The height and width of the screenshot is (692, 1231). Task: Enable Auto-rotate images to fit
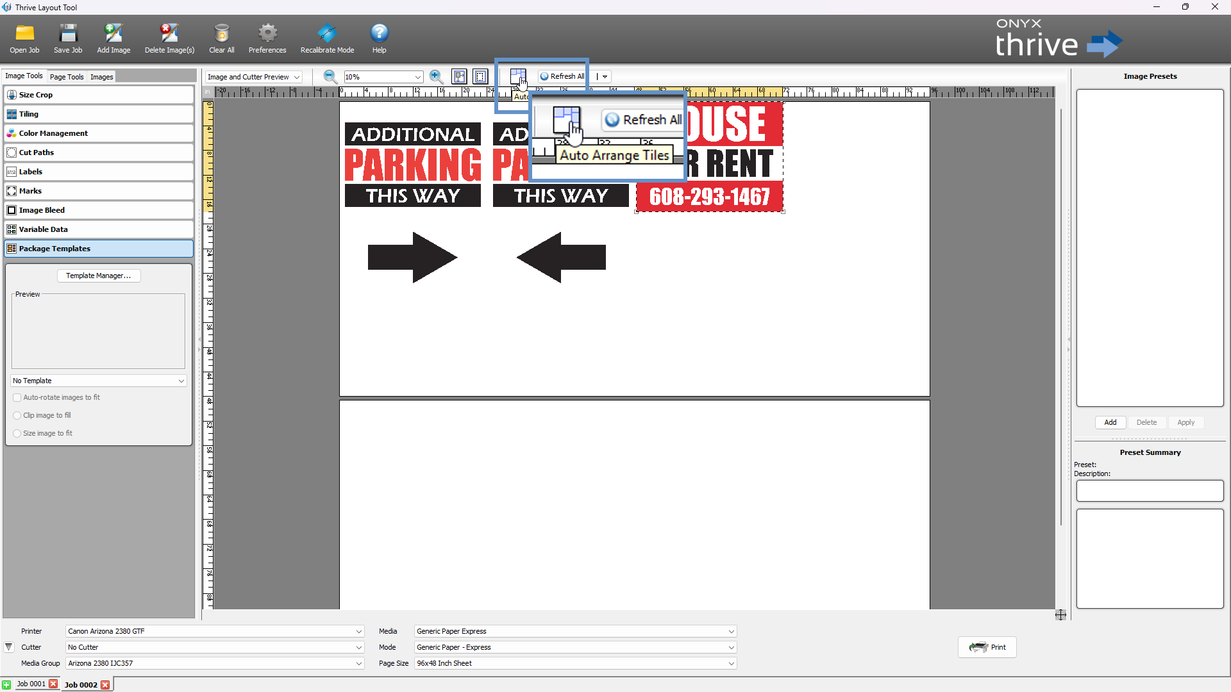point(17,397)
